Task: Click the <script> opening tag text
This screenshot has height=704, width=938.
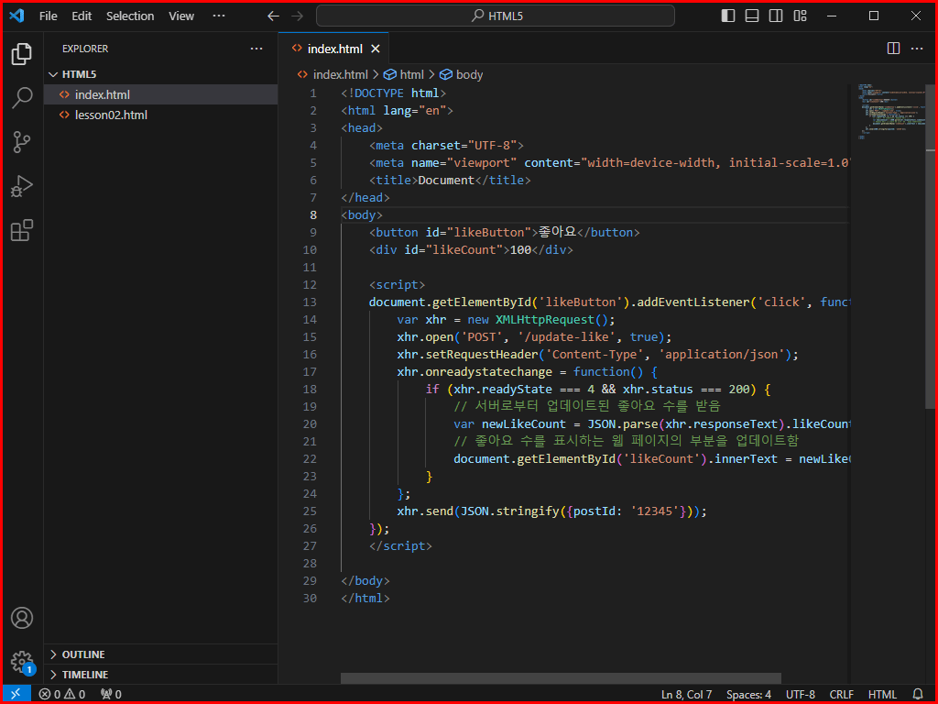Action: pos(397,285)
